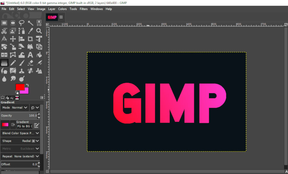Select the Shear tool
Screen dimensions: 288x174
21,47
